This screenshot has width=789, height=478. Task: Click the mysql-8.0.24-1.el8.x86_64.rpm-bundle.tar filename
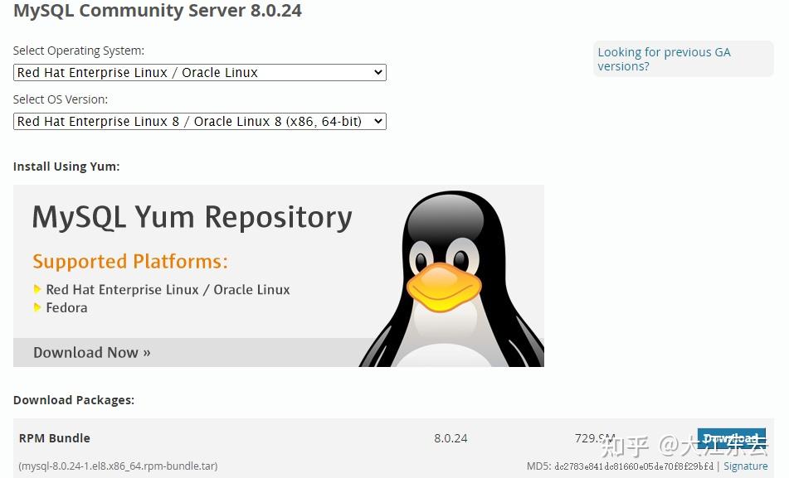pyautogui.click(x=117, y=466)
